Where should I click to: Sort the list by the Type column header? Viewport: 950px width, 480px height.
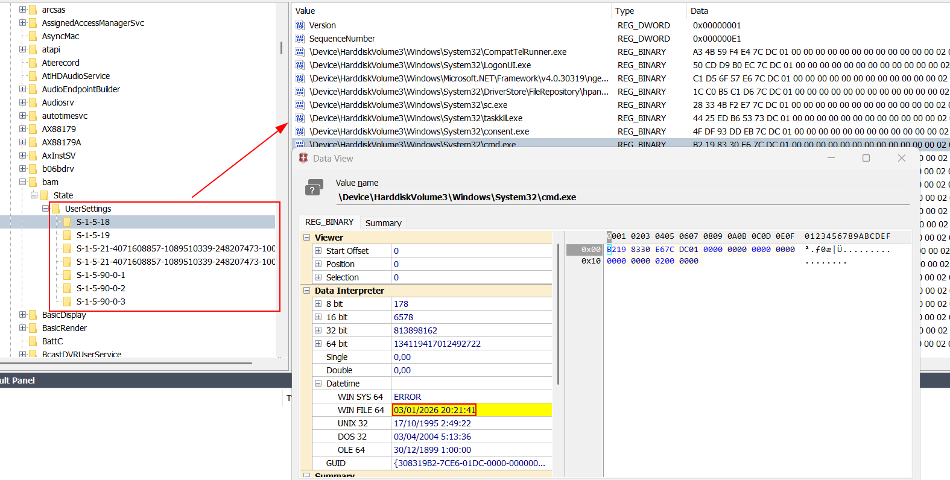pyautogui.click(x=625, y=11)
